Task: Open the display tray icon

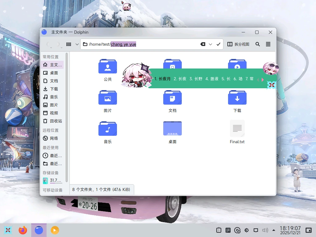Action: 256,230
